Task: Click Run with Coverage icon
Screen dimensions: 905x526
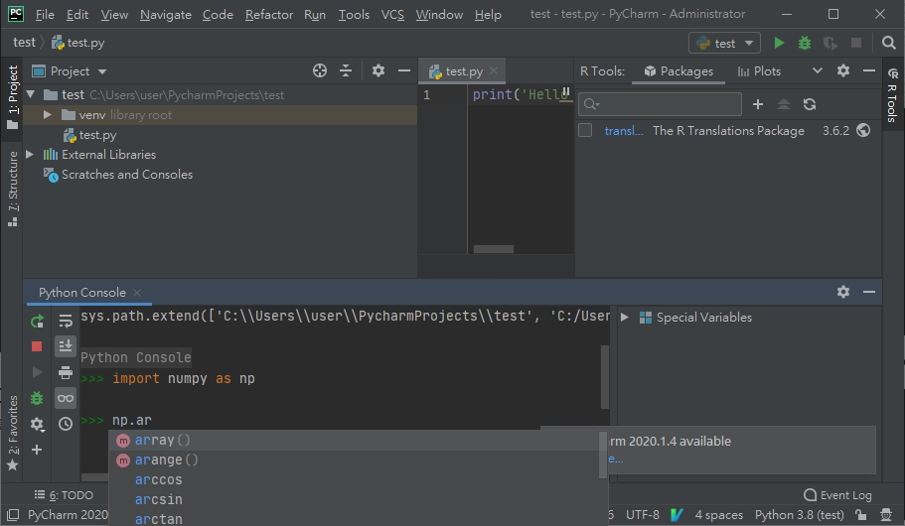Action: coord(830,43)
